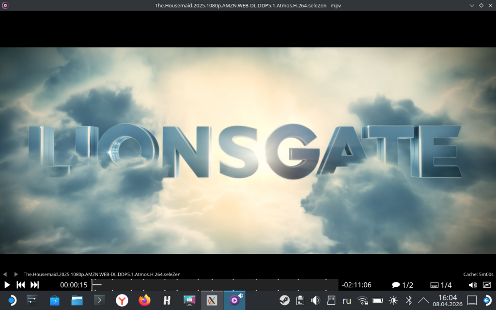Go to next playlist item arrow
Image resolution: width=496 pixels, height=310 pixels.
click(x=16, y=274)
